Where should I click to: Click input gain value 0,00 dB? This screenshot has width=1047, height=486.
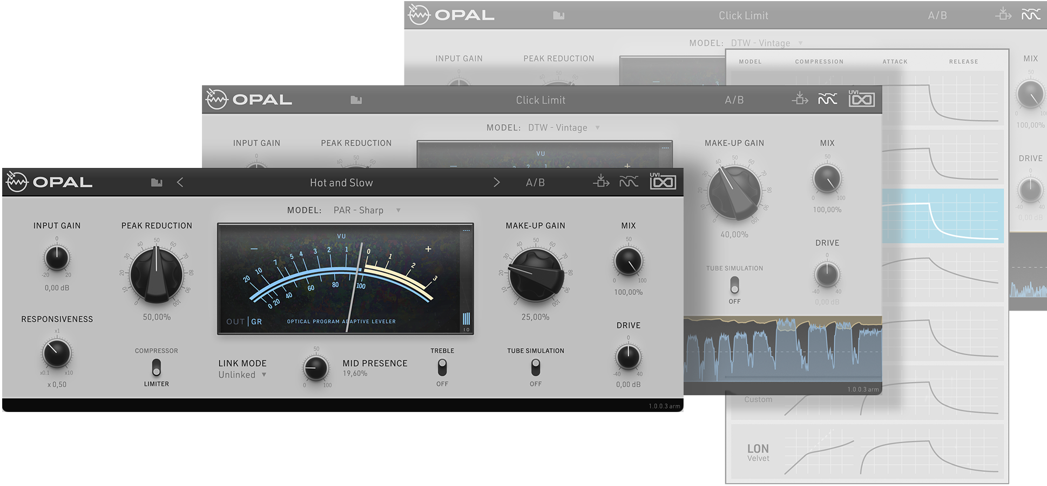point(57,288)
